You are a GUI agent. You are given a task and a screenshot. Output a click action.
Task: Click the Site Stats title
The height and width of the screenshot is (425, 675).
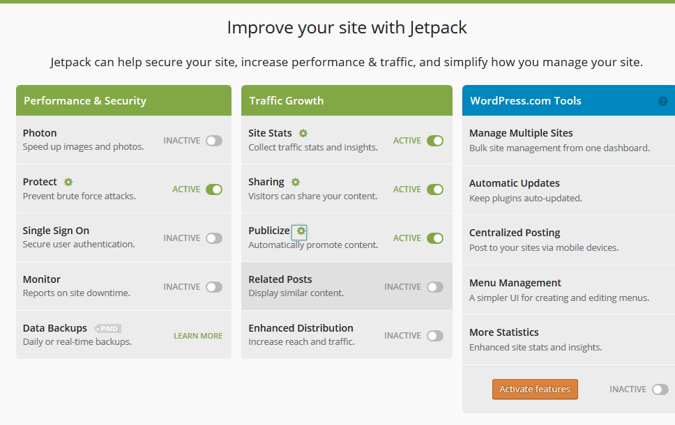point(270,133)
